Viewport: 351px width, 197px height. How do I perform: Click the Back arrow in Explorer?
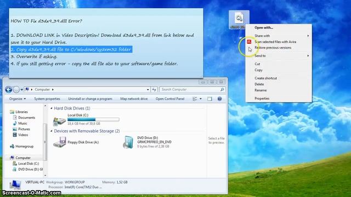pyautogui.click(x=9, y=90)
